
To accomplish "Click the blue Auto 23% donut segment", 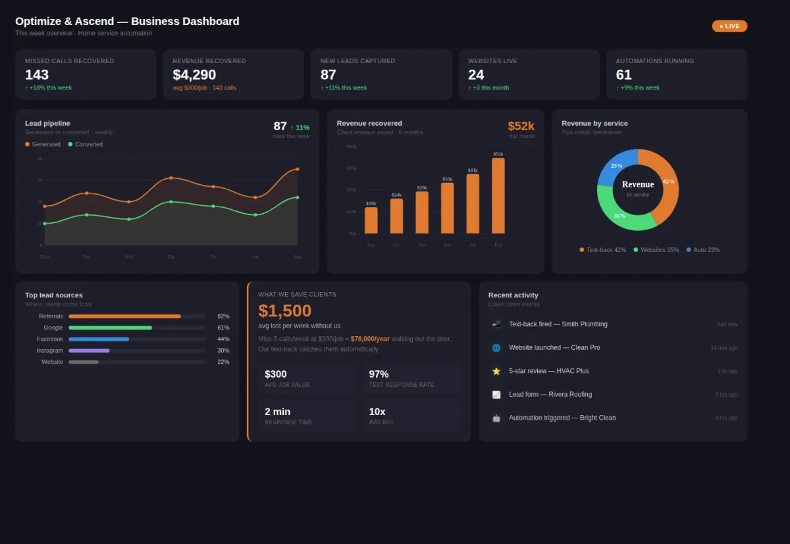I will pos(616,166).
